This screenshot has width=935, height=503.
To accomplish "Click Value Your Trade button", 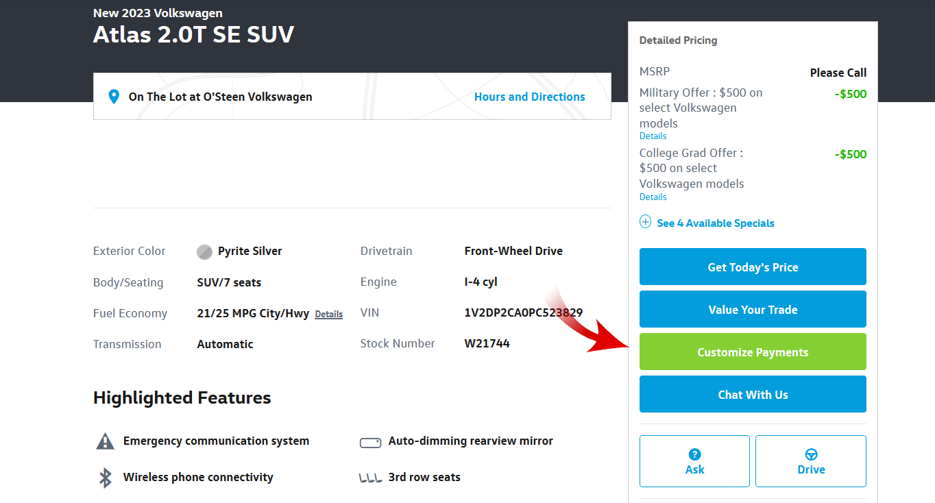I will tap(753, 309).
